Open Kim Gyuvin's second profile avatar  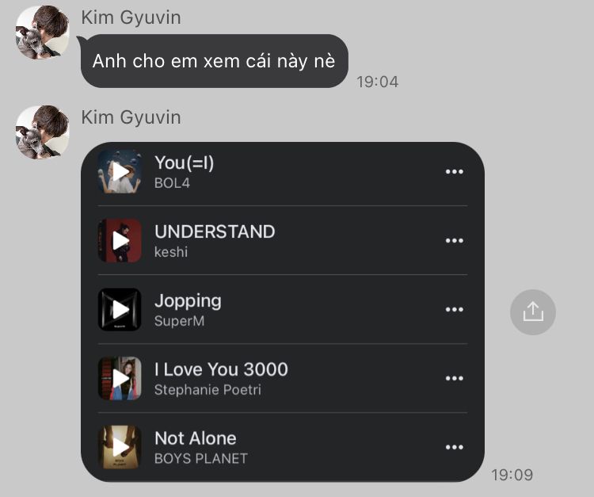pyautogui.click(x=43, y=132)
